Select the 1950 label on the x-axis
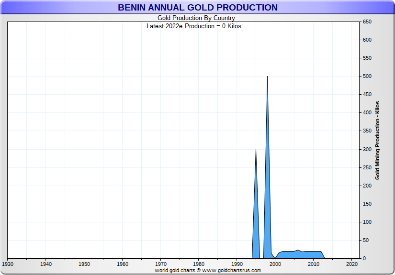395x275 pixels. (x=84, y=264)
